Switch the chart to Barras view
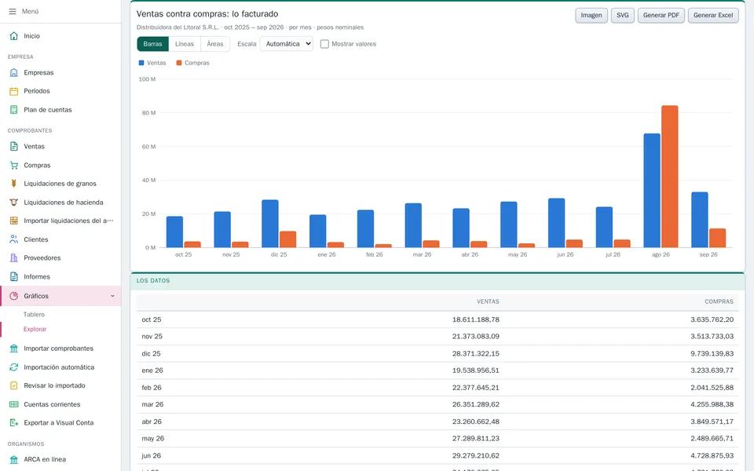Screen dimensions: 754x471 pos(153,44)
